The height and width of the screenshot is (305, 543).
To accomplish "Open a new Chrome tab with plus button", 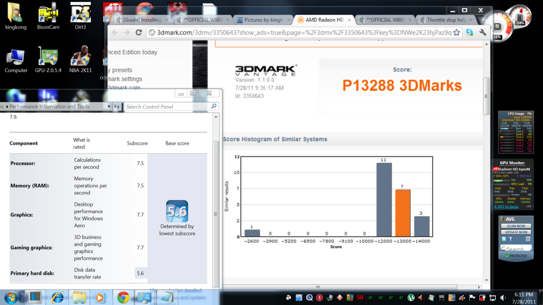I will 482,20.
